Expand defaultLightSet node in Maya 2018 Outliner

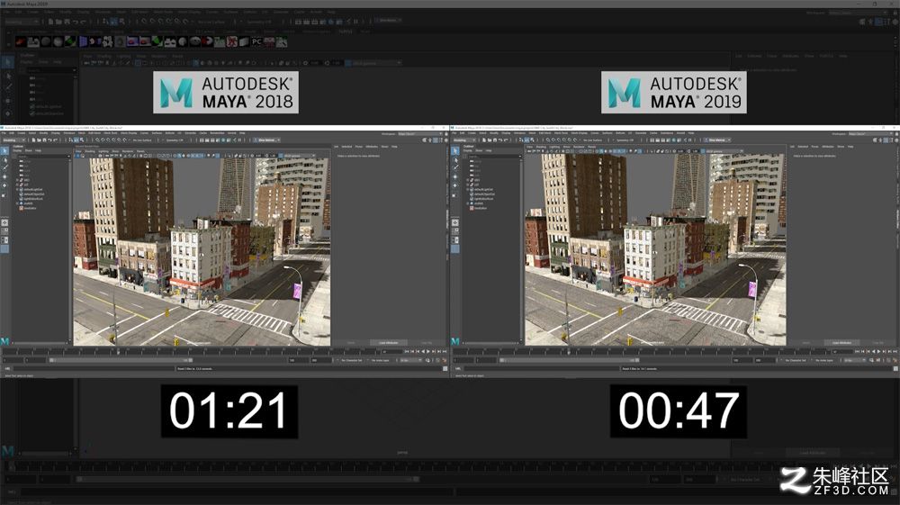16,189
